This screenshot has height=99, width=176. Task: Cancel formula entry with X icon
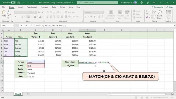tap(21, 26)
